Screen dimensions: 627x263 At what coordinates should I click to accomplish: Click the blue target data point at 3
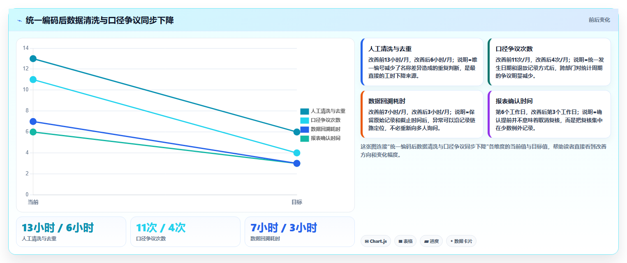tap(297, 163)
